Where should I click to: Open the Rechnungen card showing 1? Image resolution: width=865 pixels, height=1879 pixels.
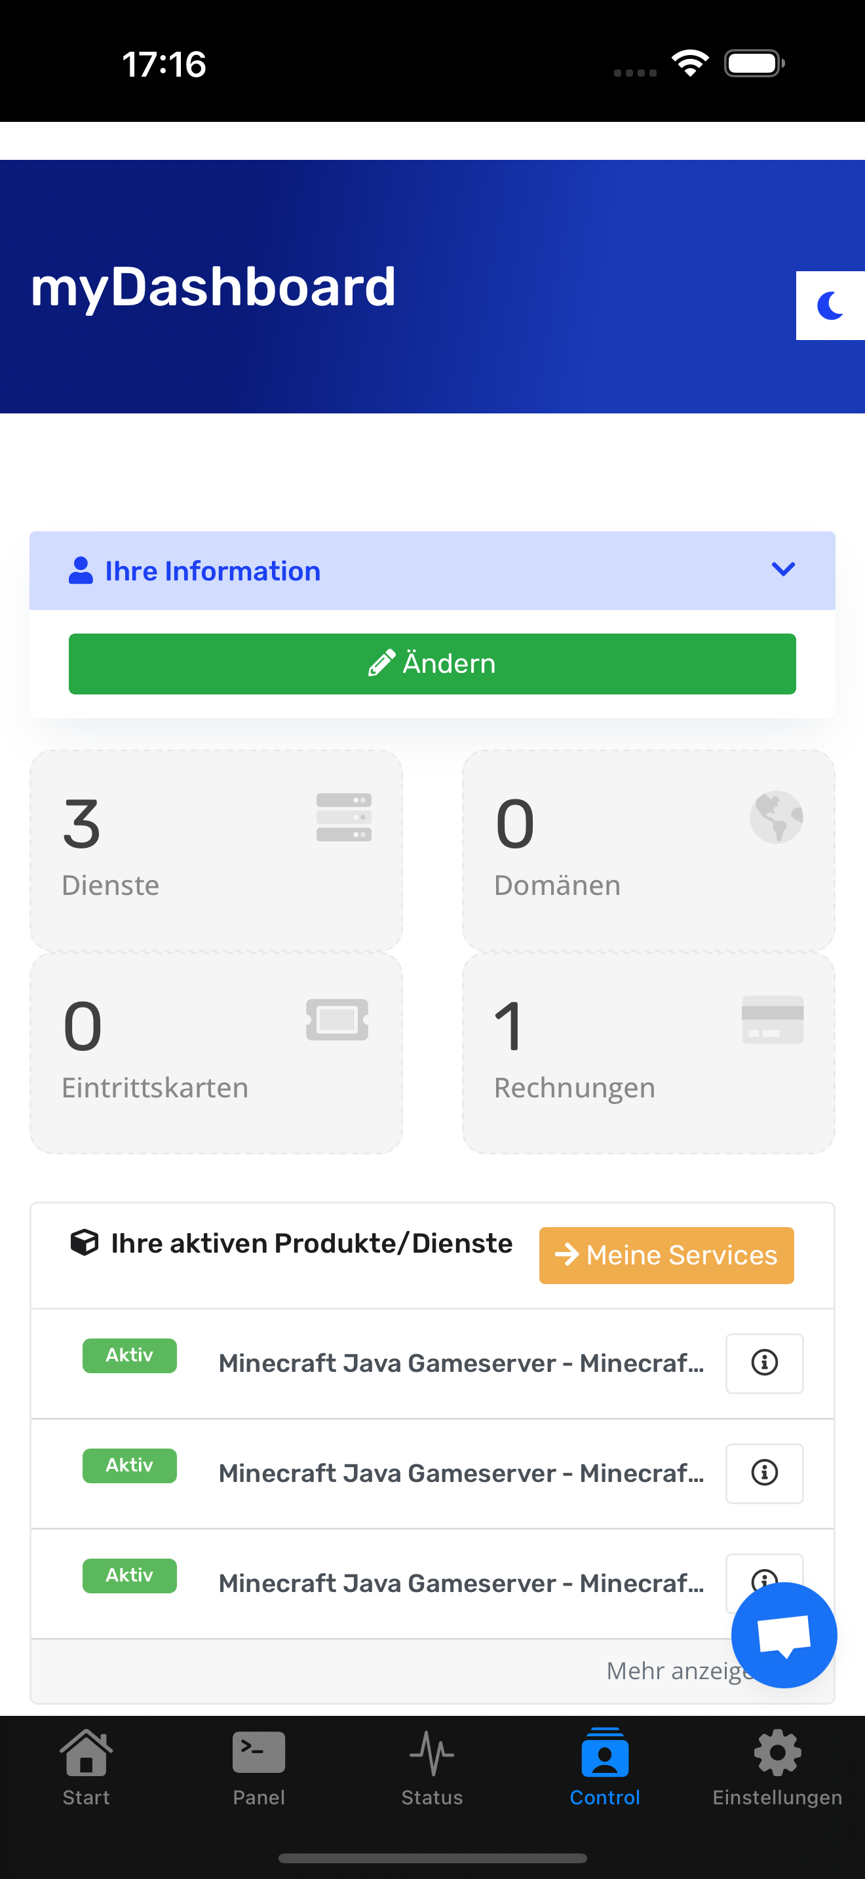tap(648, 1053)
